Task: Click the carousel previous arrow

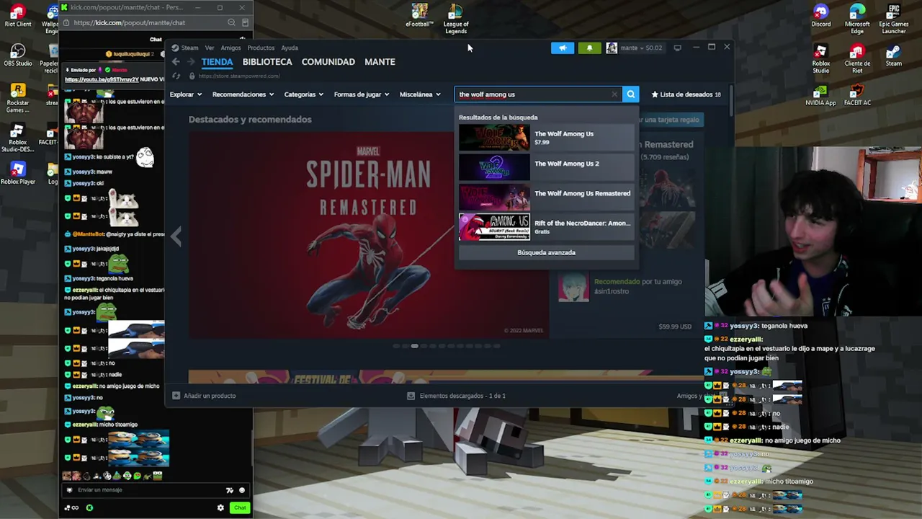Action: (x=176, y=235)
